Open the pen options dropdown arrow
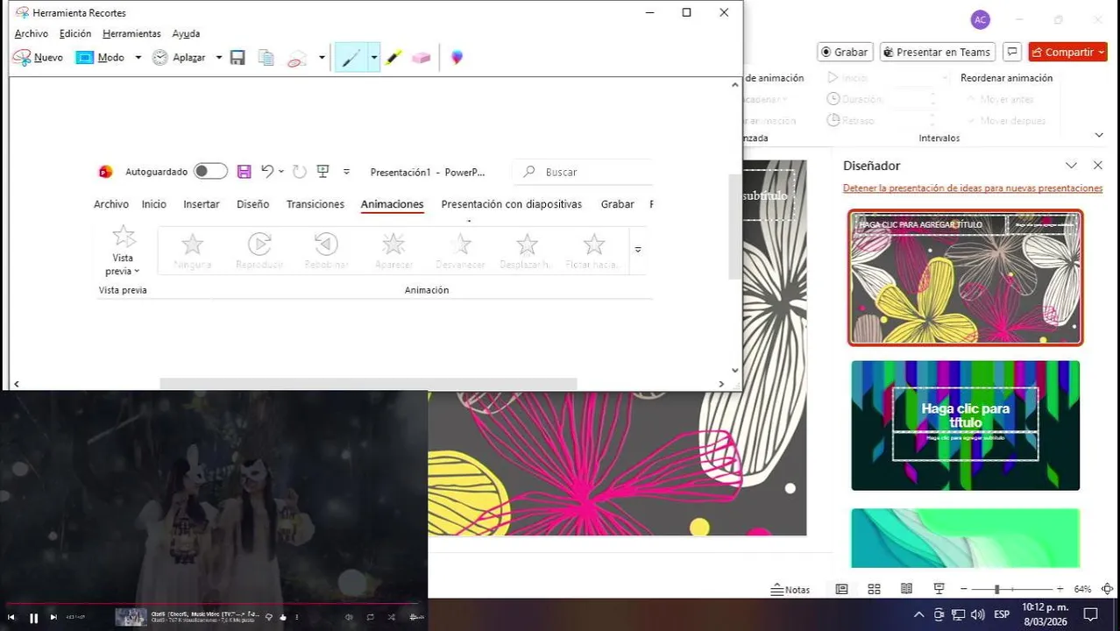 click(x=374, y=58)
